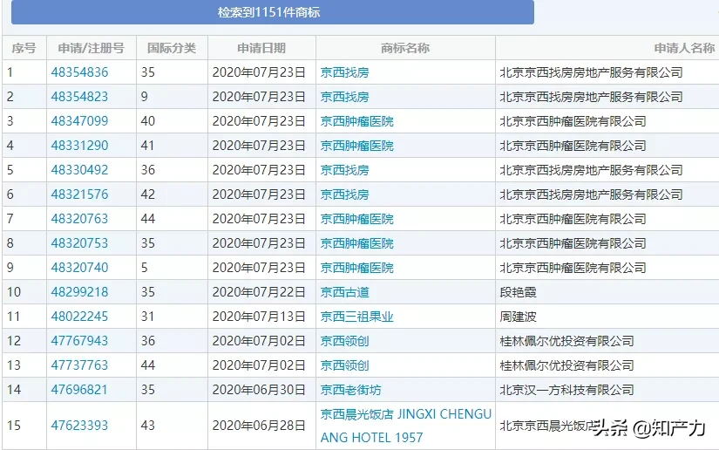Viewport: 719px width, 450px height.
Task: Open application number 48347099
Action: click(x=79, y=121)
